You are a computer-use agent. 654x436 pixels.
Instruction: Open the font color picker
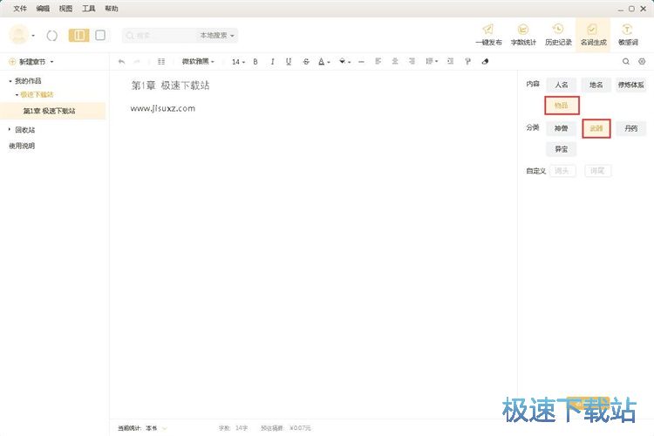[324, 62]
